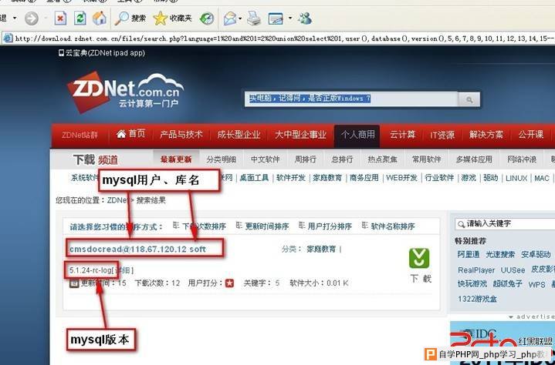This screenshot has width=555, height=365.
Task: Open RealPlayer recommended link
Action: (476, 270)
